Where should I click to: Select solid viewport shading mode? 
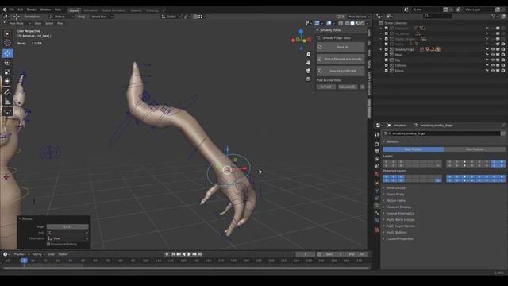pos(352,23)
